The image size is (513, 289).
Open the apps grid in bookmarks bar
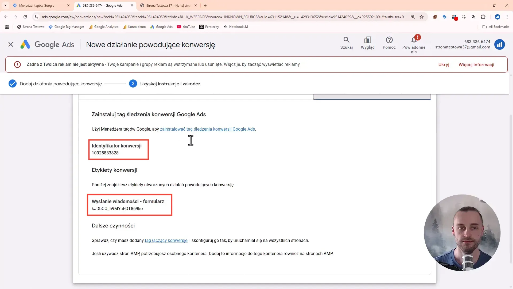click(7, 27)
